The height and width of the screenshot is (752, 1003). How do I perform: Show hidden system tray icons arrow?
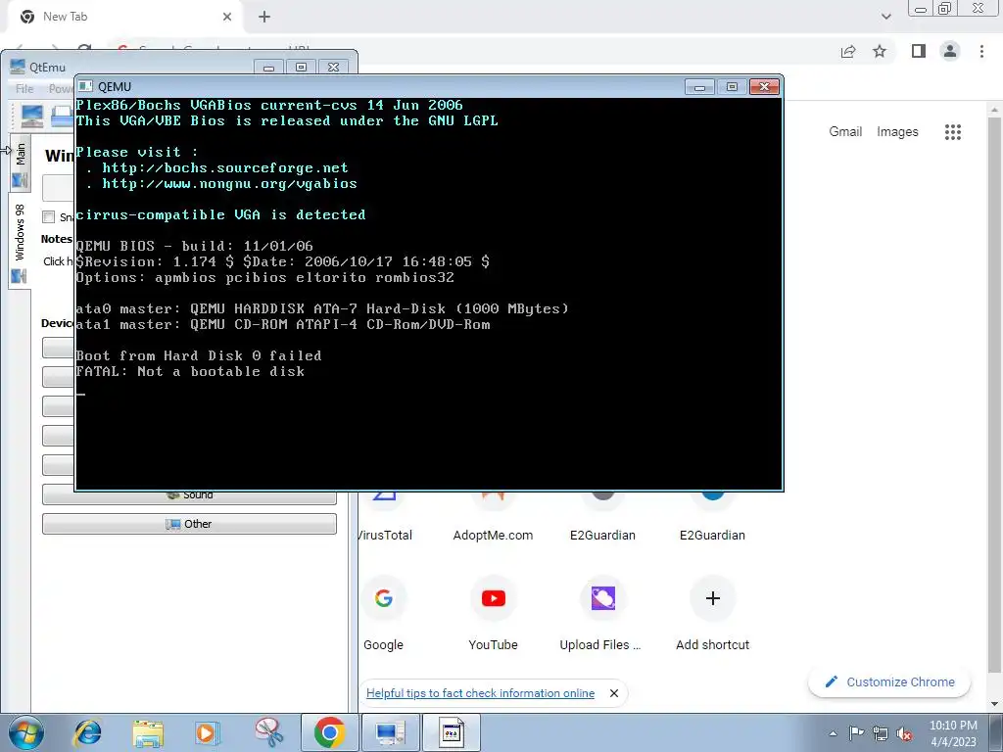(x=833, y=733)
